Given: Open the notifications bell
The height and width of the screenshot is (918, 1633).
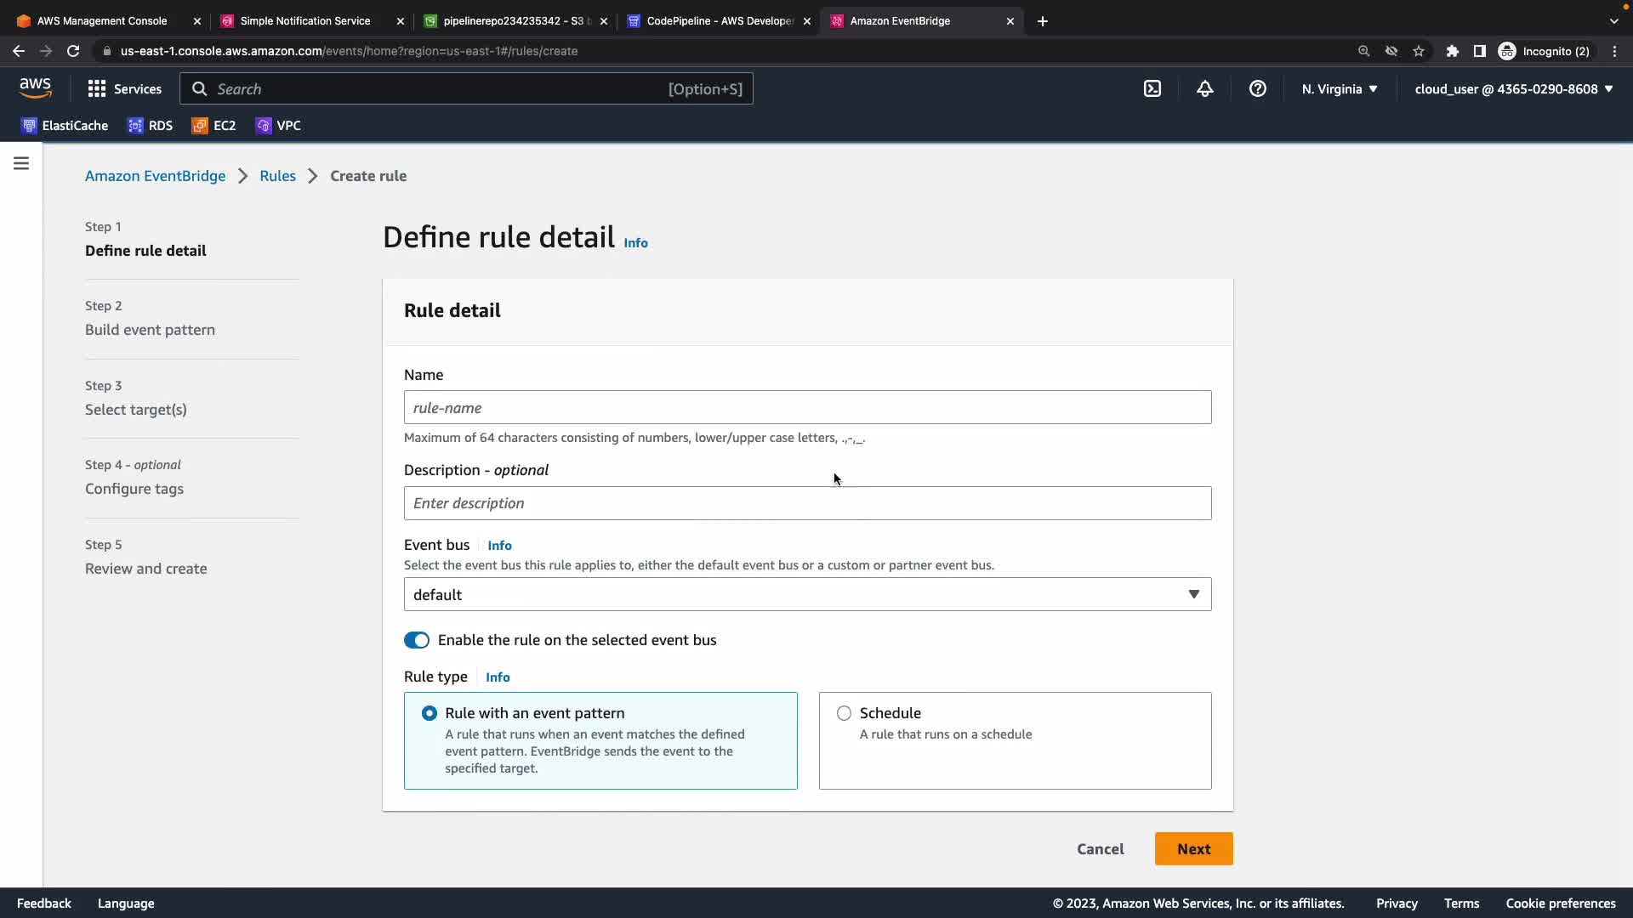Looking at the screenshot, I should click(x=1204, y=88).
